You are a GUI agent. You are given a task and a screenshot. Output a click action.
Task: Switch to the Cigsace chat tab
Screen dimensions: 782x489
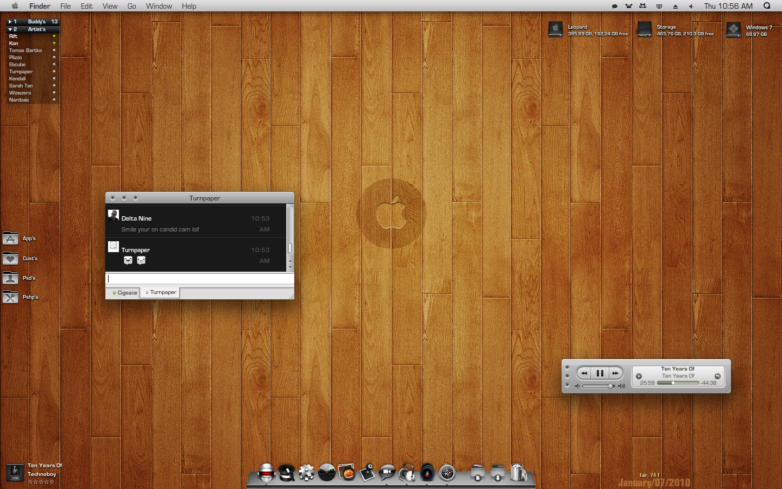[124, 293]
